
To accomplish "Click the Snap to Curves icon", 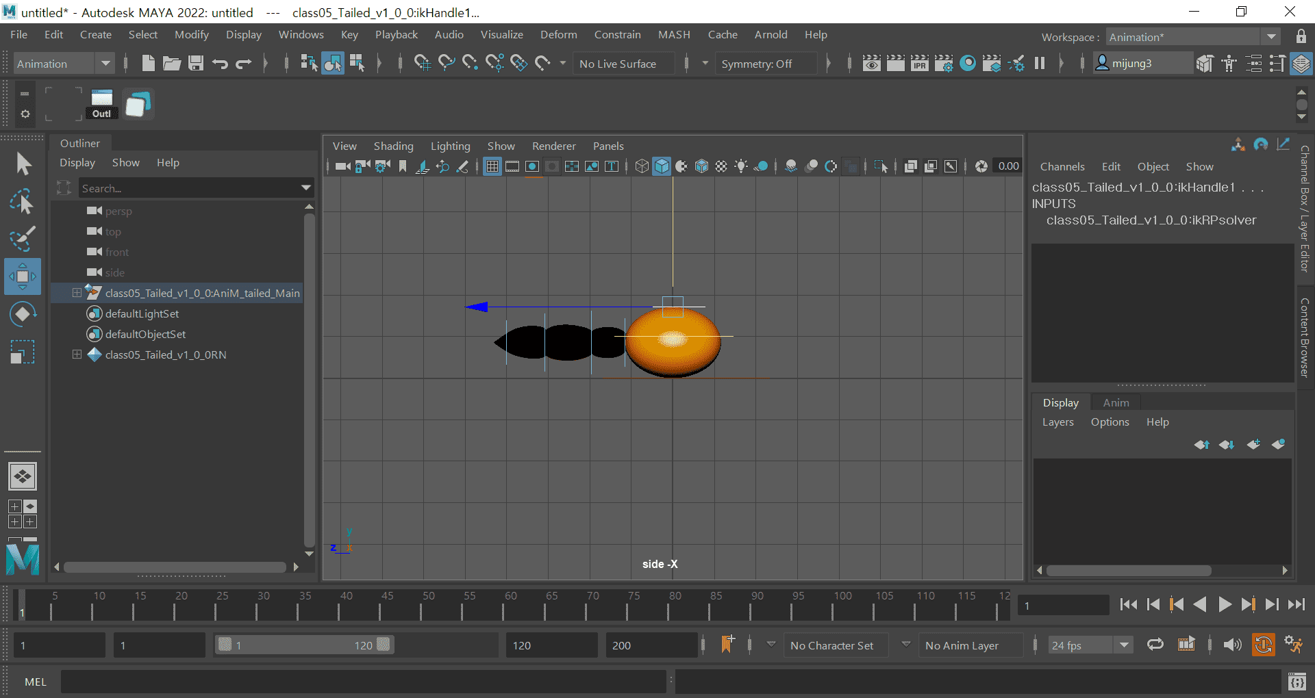I will pyautogui.click(x=447, y=64).
